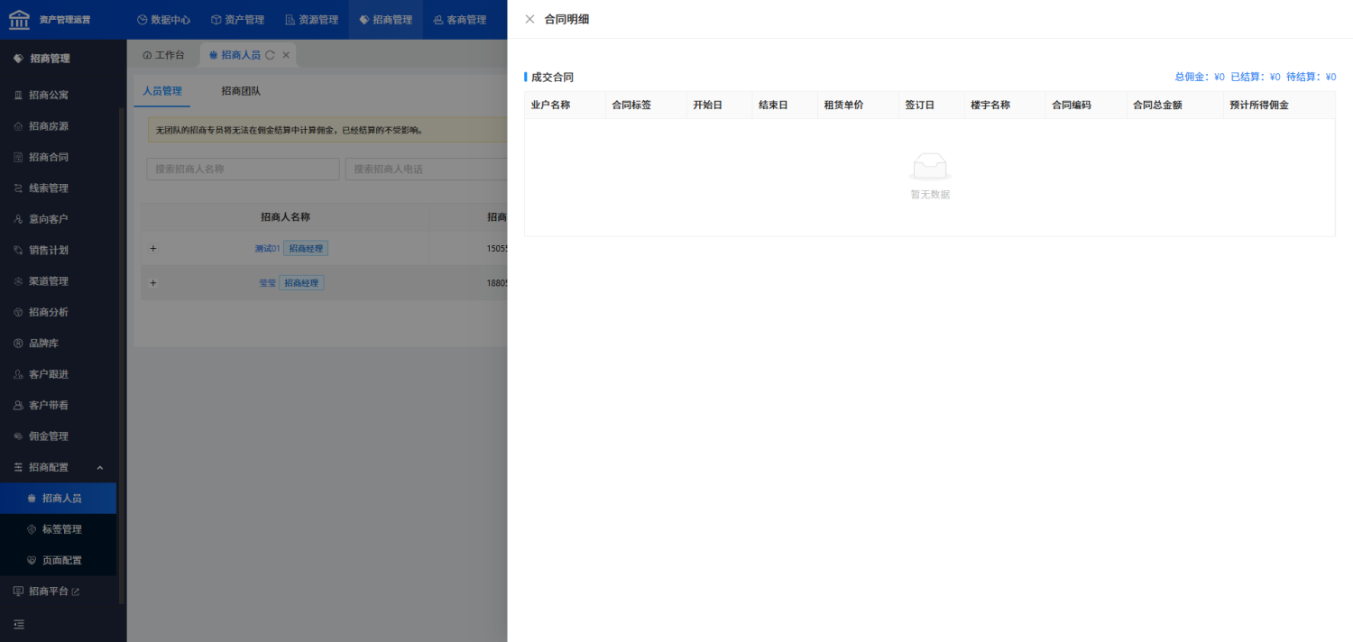The width and height of the screenshot is (1353, 642).
Task: Switch to the 人员管理 tab
Action: pos(162,91)
